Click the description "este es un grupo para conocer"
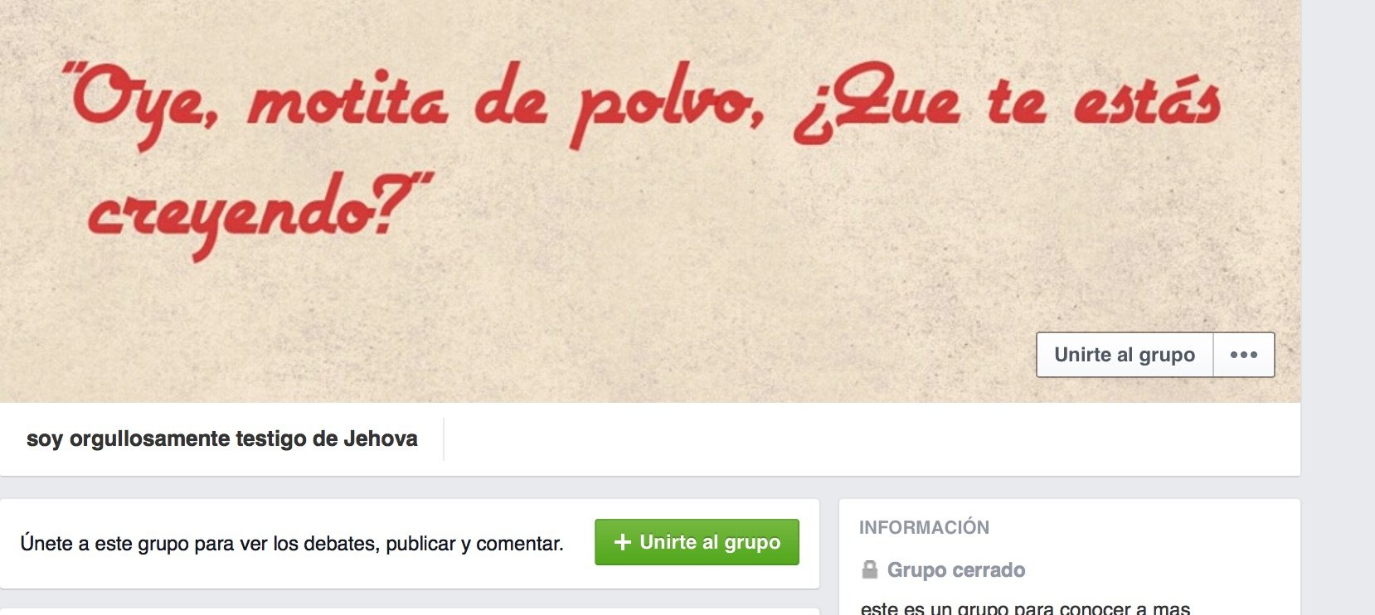Screen dimensions: 1375x615 pos(1025,608)
